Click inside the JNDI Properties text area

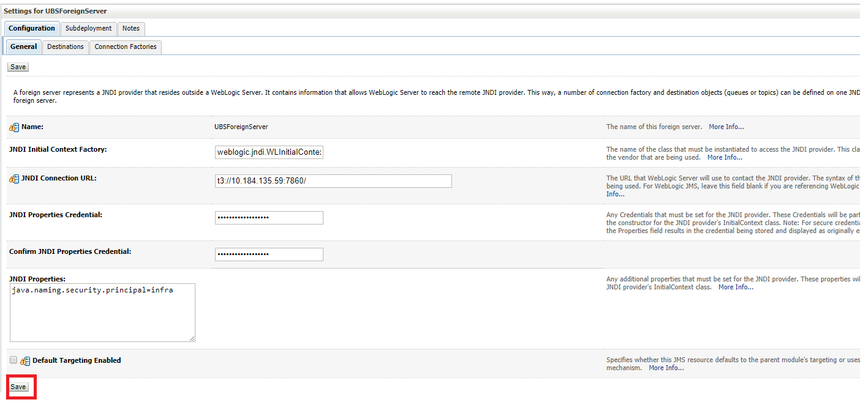pos(103,313)
